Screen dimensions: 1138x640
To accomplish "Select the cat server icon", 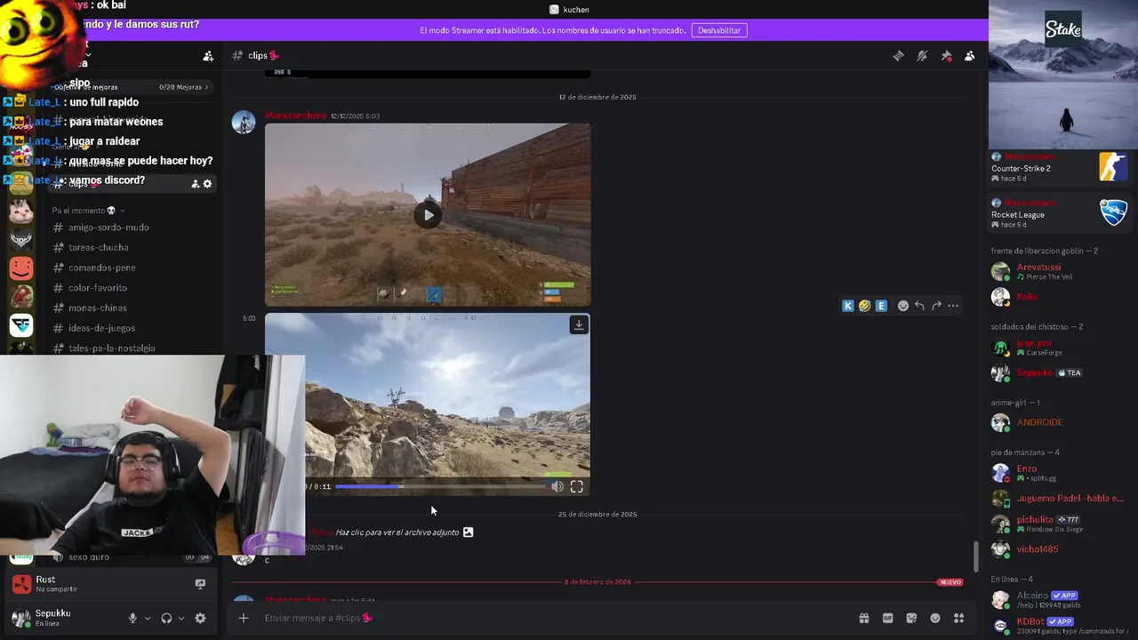I will point(21,212).
